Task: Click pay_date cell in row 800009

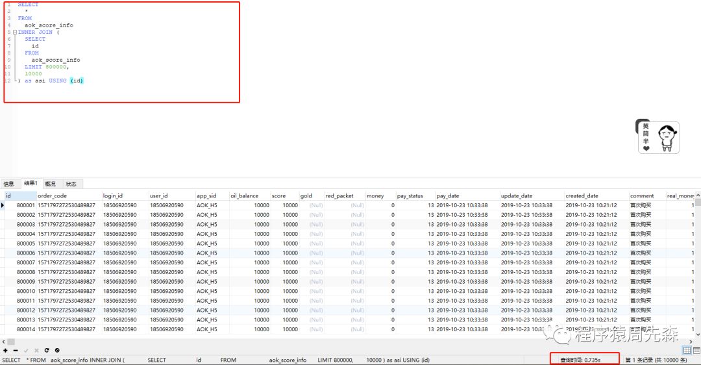Action: coord(467,282)
